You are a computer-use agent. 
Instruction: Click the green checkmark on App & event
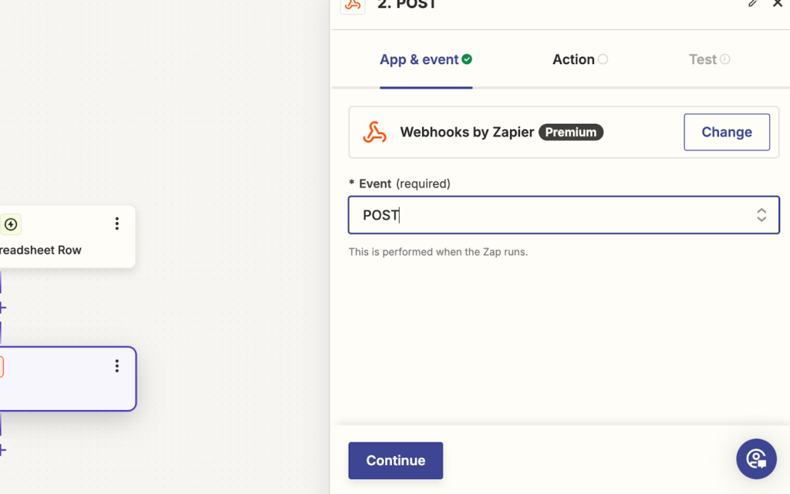click(467, 57)
